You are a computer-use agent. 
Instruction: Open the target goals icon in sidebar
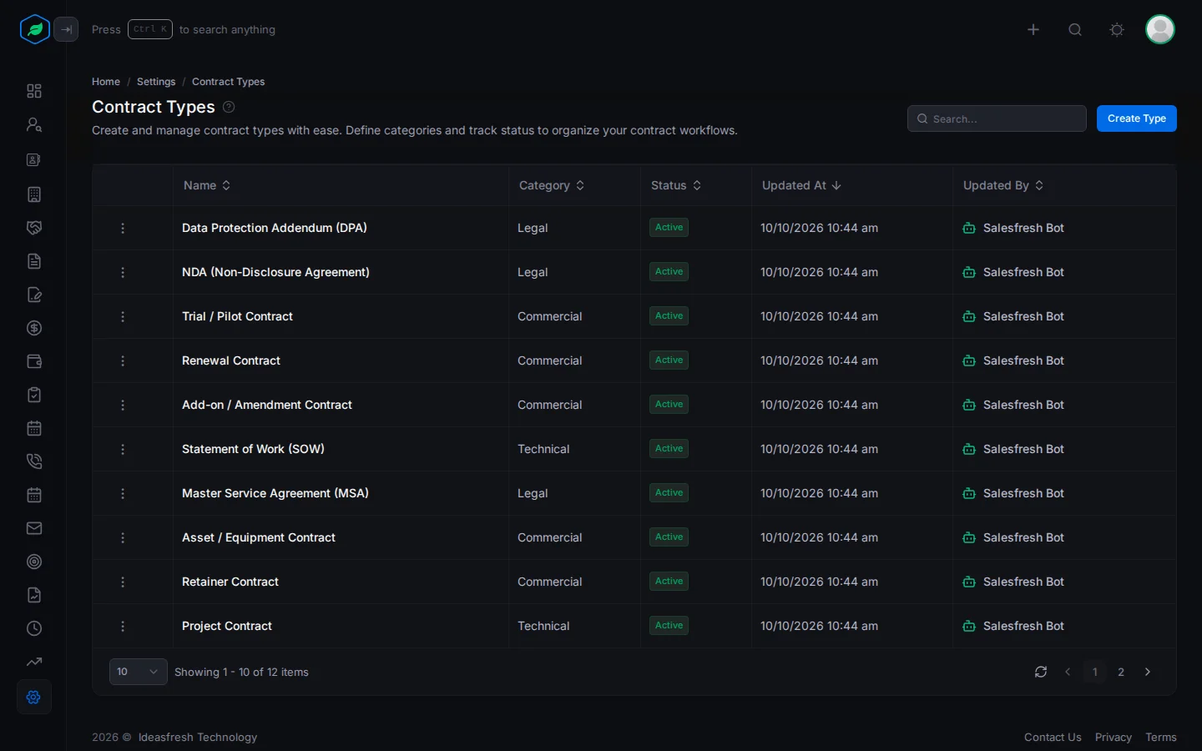pos(34,562)
